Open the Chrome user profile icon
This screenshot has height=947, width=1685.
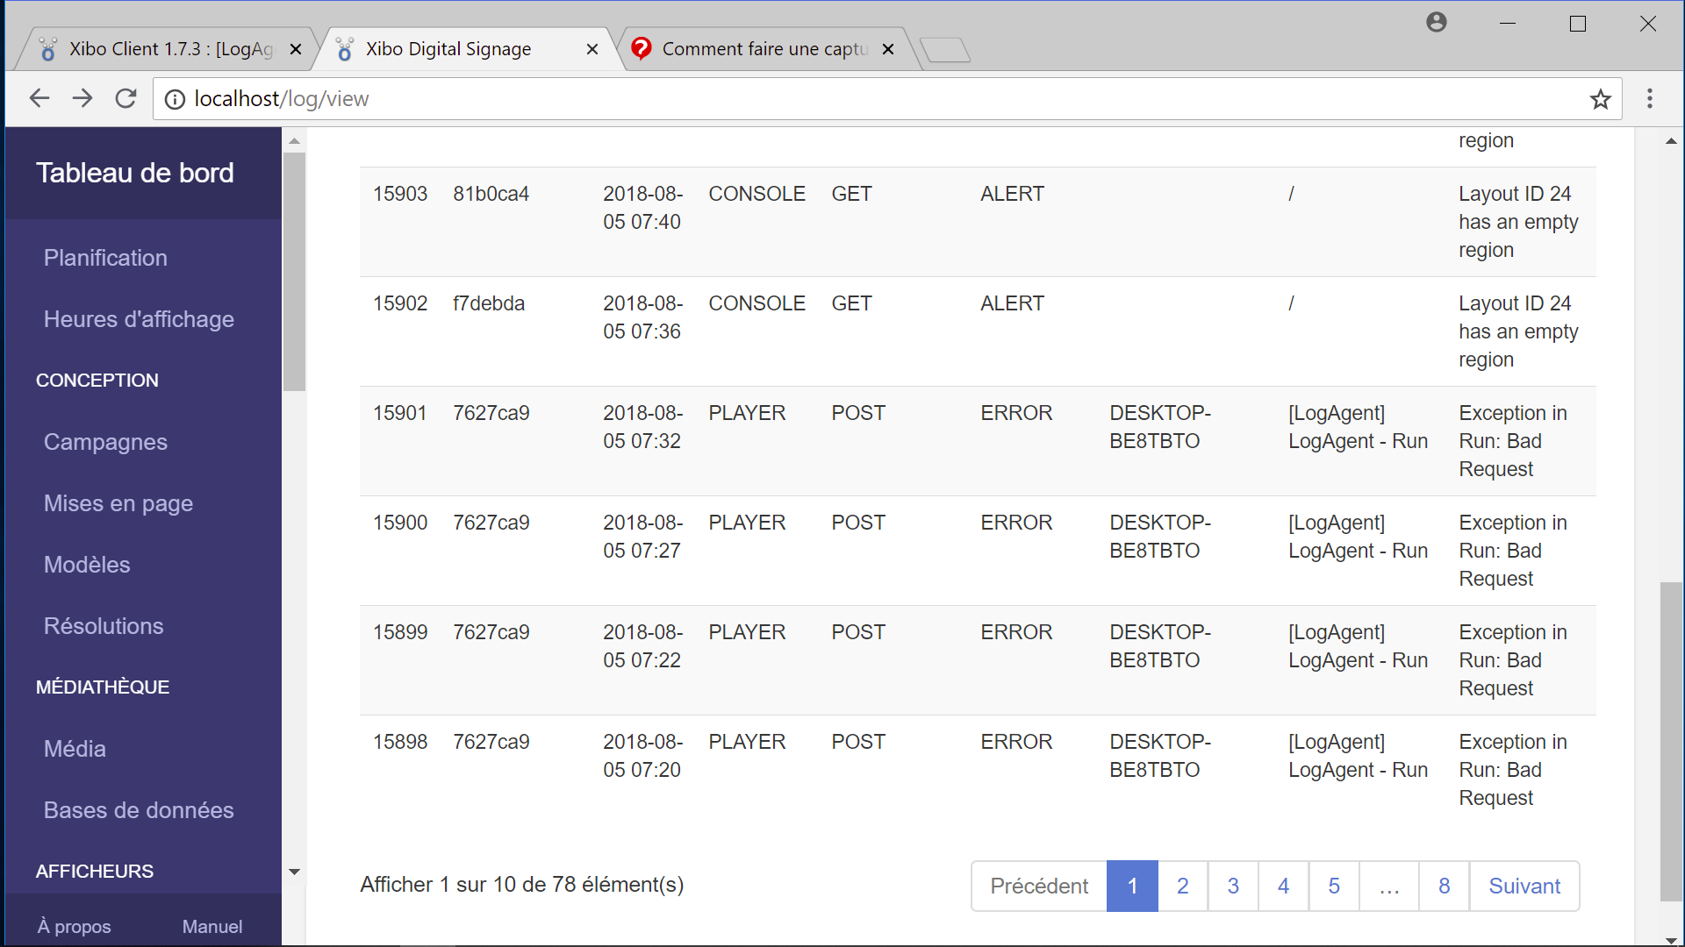(1437, 22)
